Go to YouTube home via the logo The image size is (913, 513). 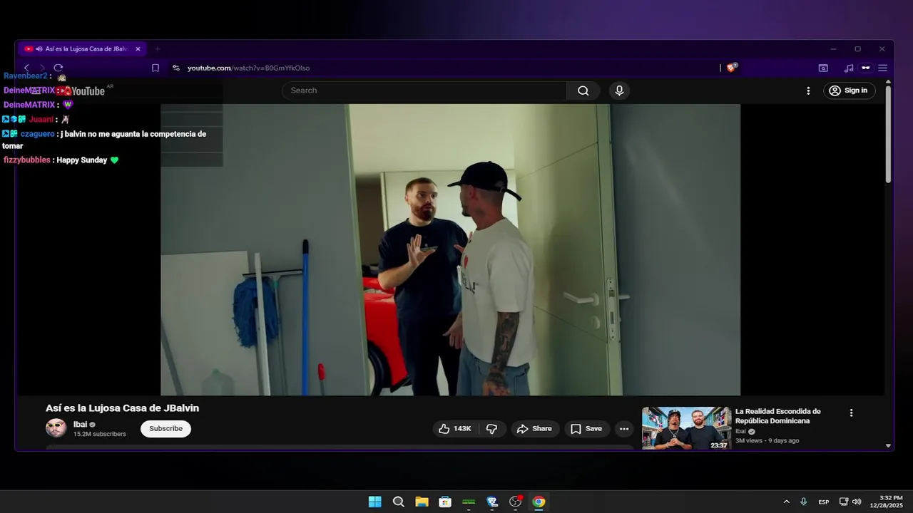[x=82, y=90]
